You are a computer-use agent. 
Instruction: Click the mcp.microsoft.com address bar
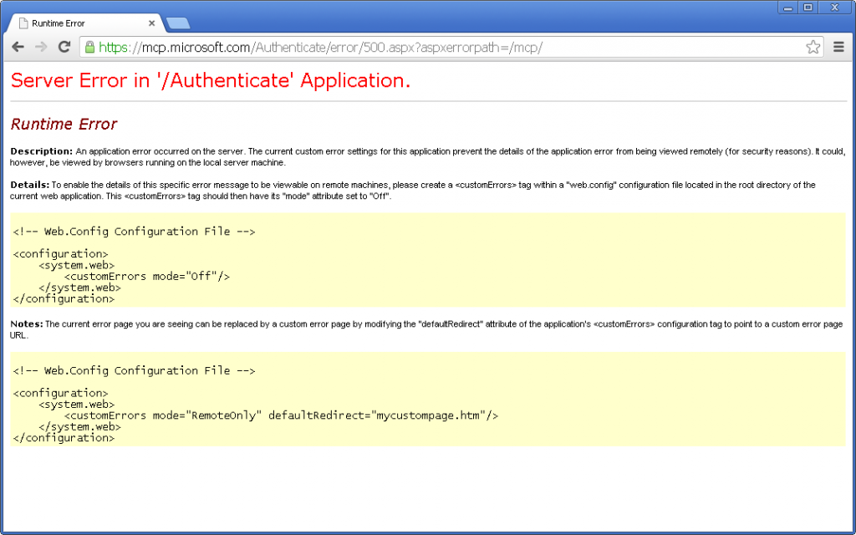pos(418,47)
